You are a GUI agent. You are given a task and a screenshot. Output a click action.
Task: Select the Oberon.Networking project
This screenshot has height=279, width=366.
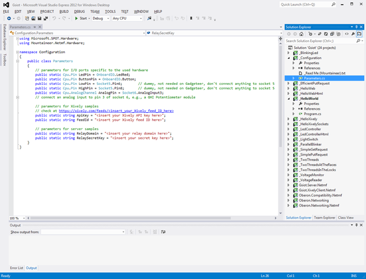coord(314,200)
